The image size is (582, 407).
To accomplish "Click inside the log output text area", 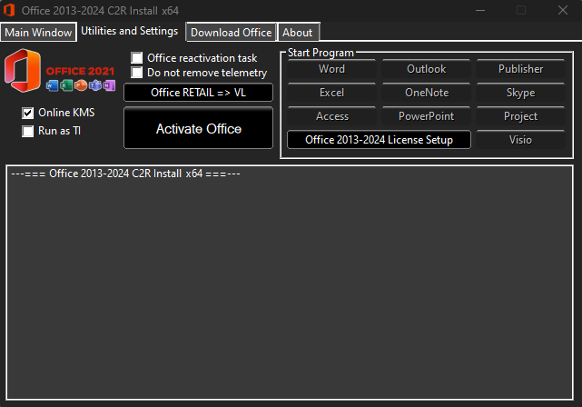I will (290, 283).
